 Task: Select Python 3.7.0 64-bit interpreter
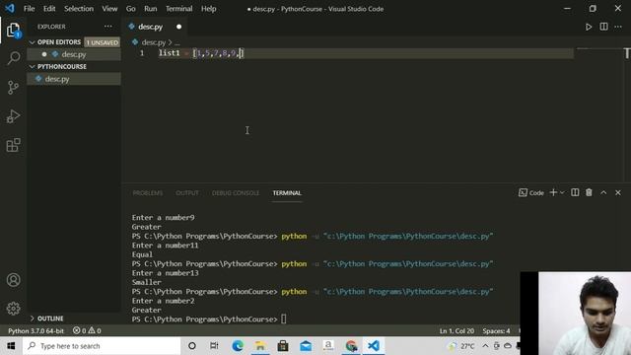click(x=35, y=331)
